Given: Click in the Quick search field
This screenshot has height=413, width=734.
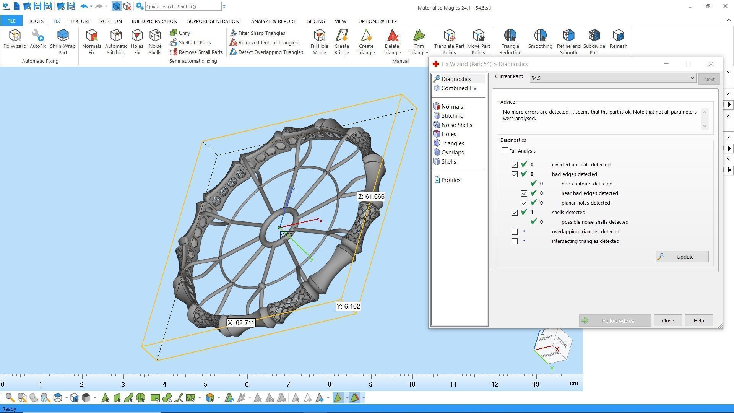Looking at the screenshot, I should 183,7.
